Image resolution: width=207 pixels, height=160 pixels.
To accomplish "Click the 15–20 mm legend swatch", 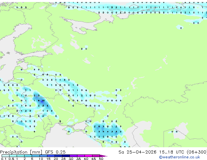I will click(51, 156).
